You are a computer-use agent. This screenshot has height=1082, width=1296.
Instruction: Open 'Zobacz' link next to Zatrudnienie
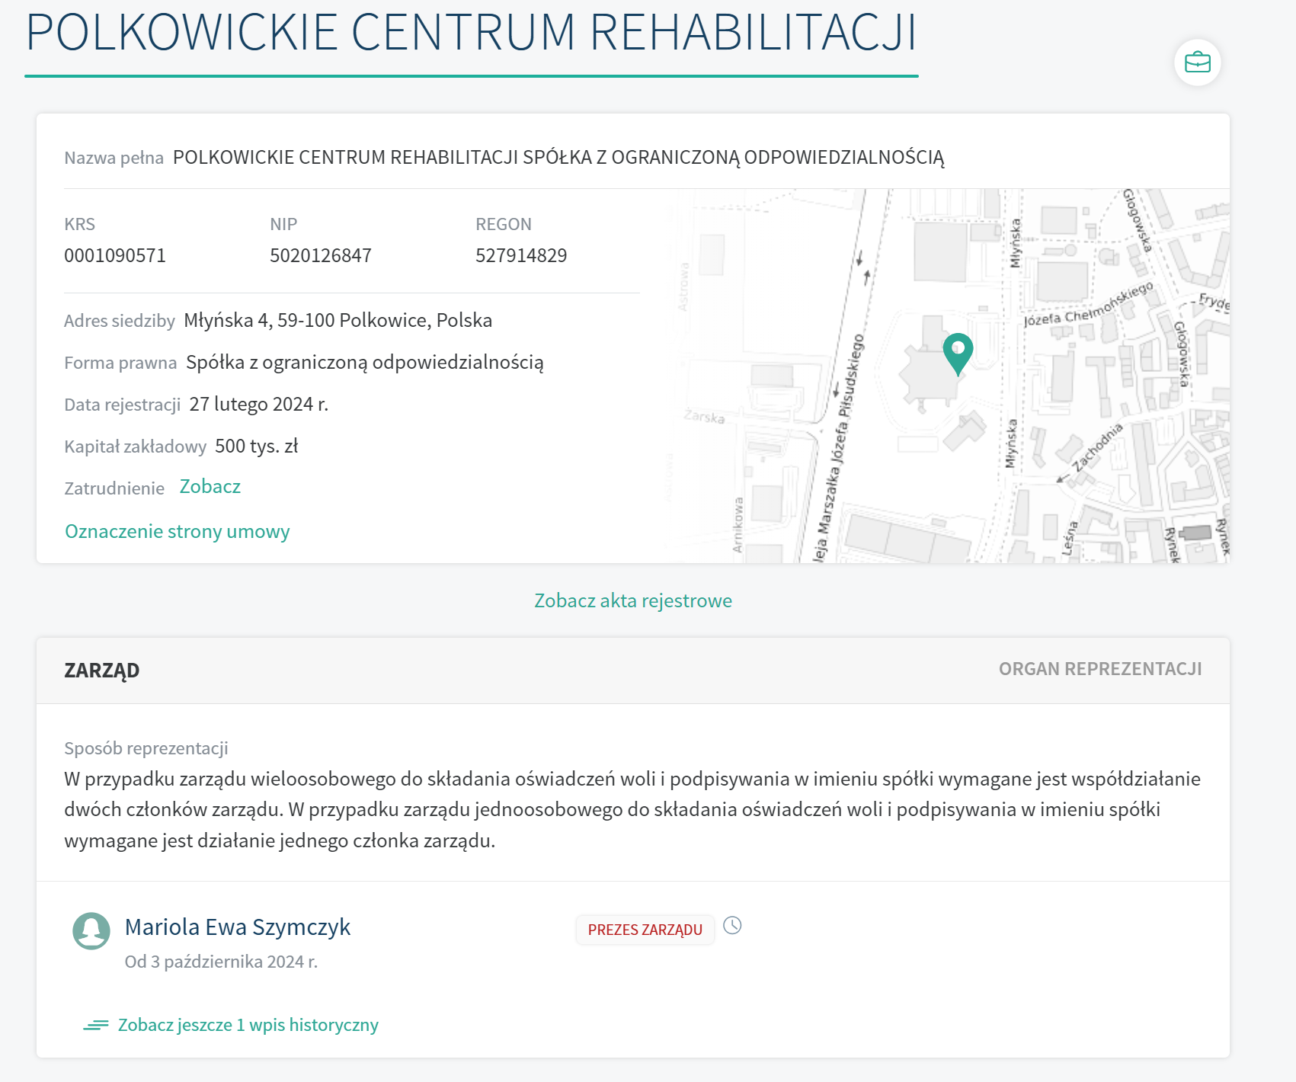click(210, 487)
